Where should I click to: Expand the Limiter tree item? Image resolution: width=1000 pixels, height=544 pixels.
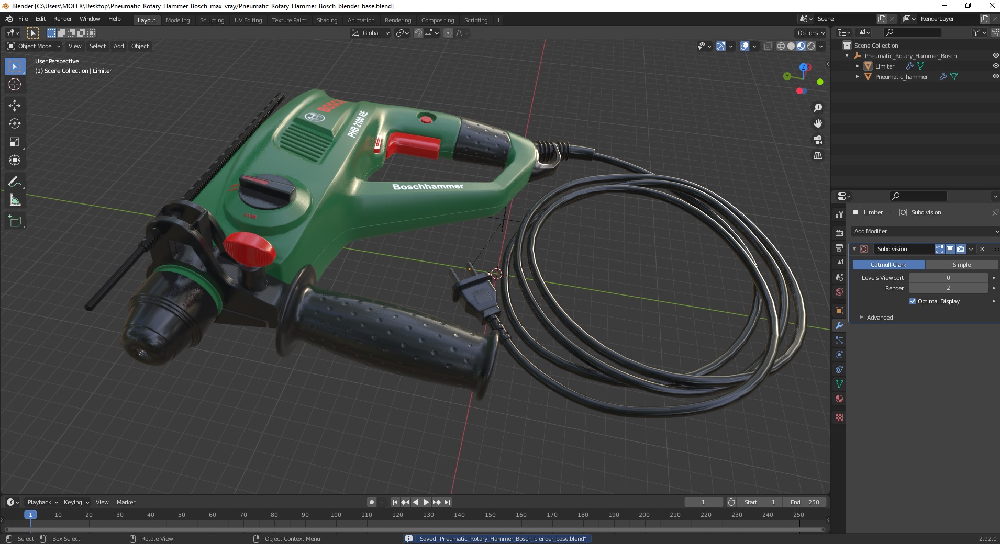pos(857,66)
